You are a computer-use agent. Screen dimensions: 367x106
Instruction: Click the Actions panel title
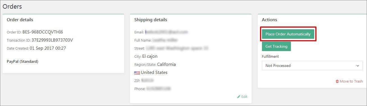tap(270, 20)
